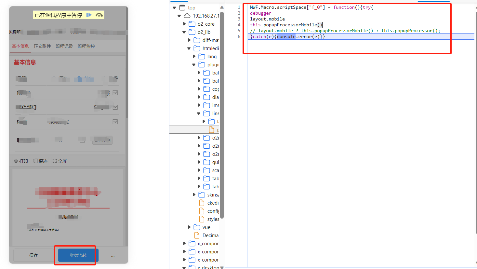The image size is (477, 269).
Task: Expand the o2_core folder
Action: click(x=184, y=24)
